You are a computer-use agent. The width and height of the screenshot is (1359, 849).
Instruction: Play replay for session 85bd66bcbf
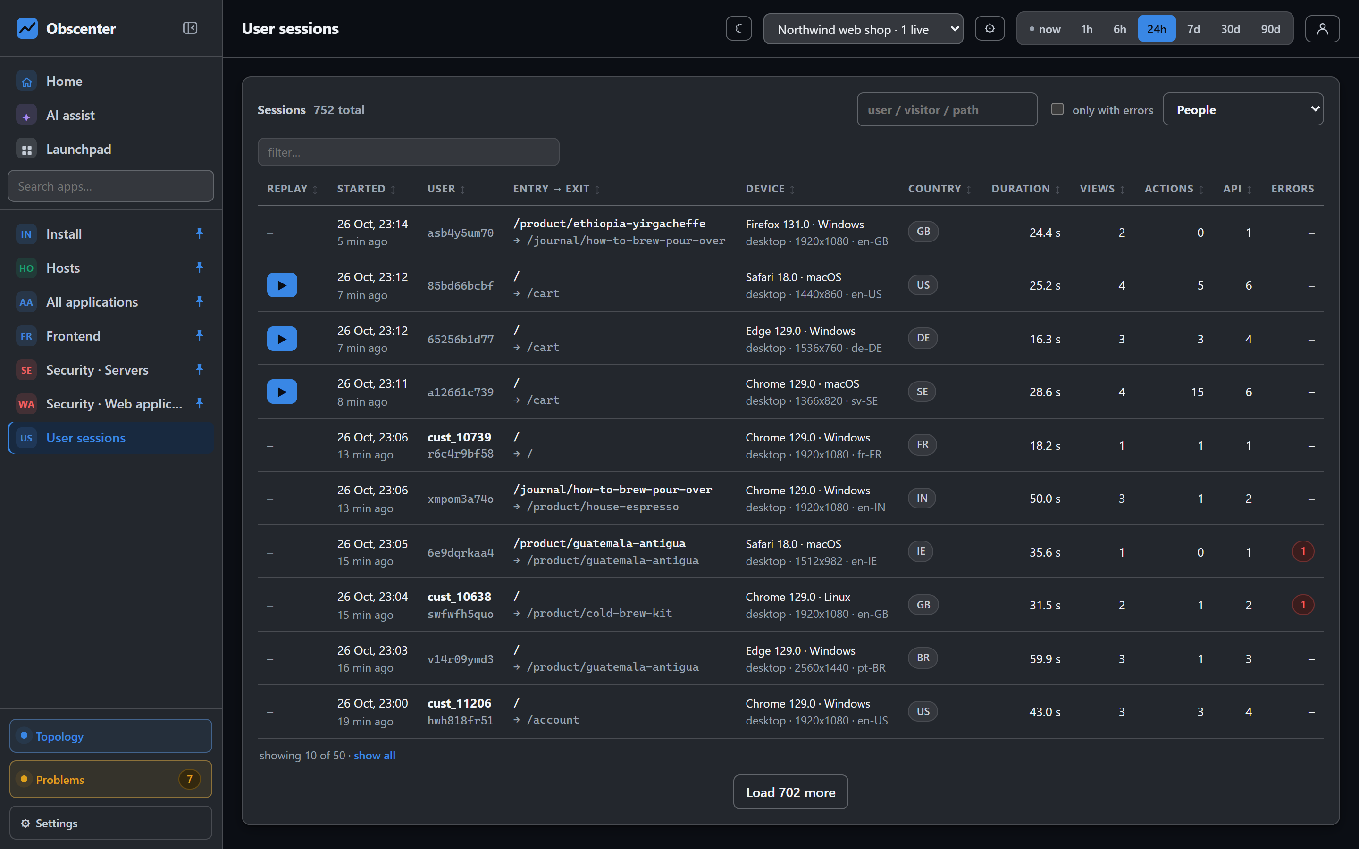click(x=282, y=285)
